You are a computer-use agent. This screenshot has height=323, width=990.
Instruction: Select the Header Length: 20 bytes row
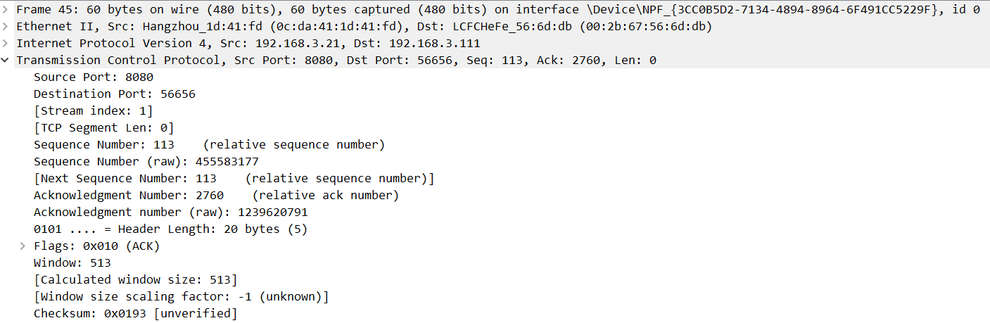pyautogui.click(x=171, y=229)
